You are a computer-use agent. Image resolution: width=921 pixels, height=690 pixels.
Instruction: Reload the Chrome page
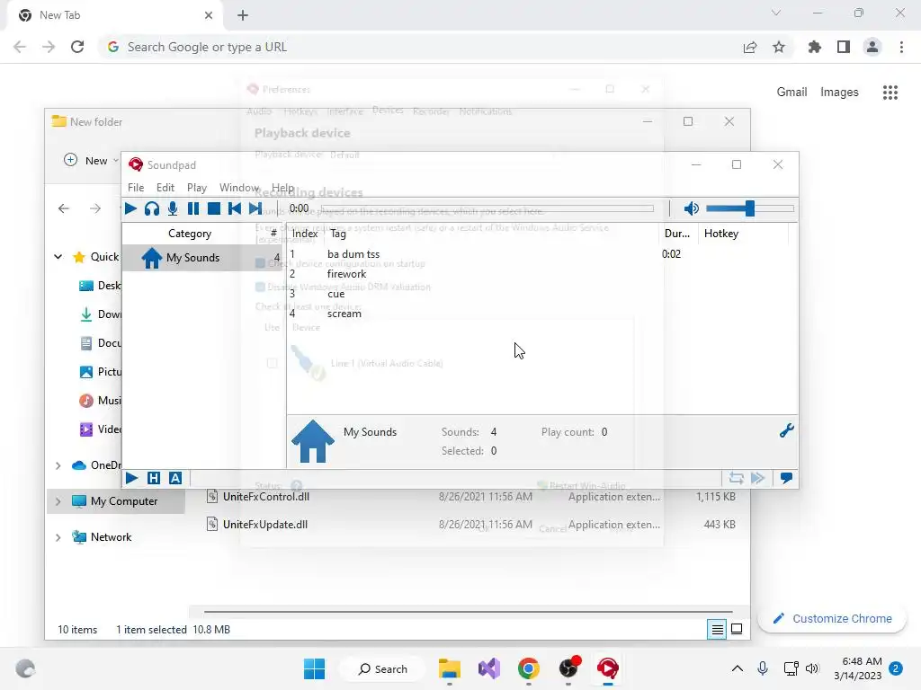77,47
